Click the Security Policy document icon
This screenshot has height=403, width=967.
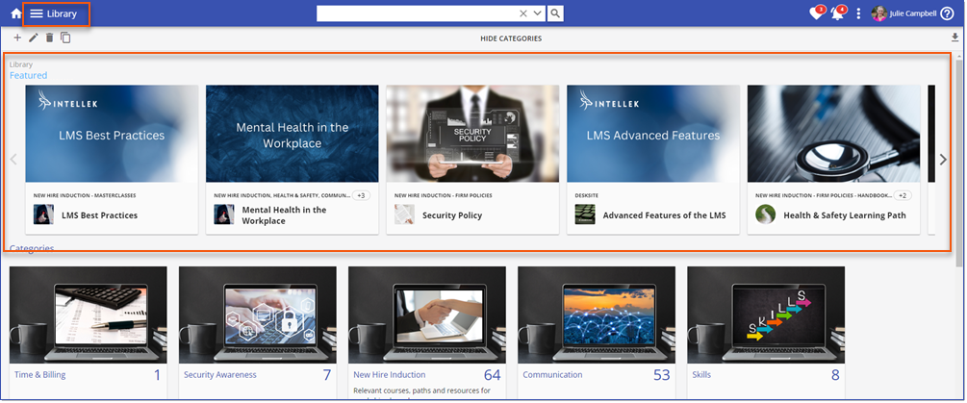(x=404, y=214)
